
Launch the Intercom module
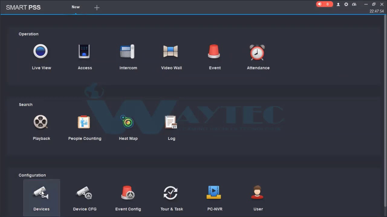128,57
